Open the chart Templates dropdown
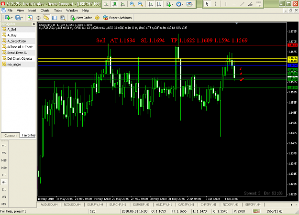This screenshot has width=299, height=215. 190,4
